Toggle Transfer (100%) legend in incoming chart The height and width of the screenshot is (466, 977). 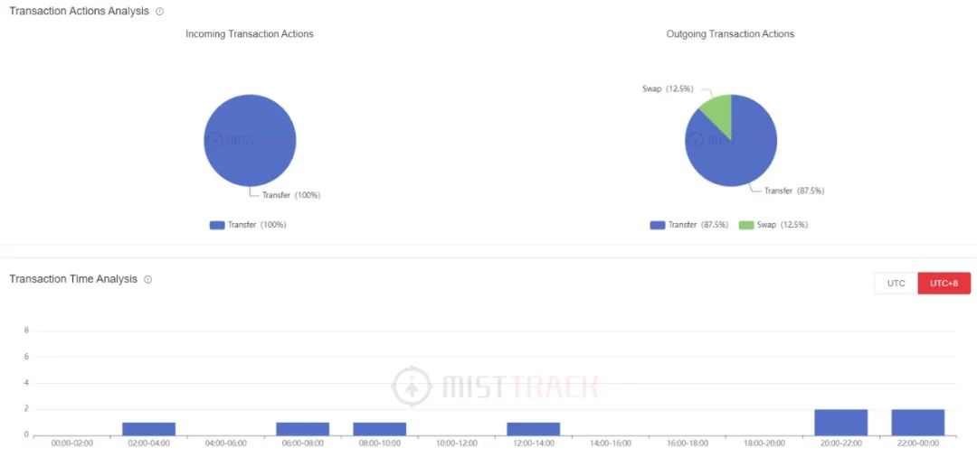(248, 225)
